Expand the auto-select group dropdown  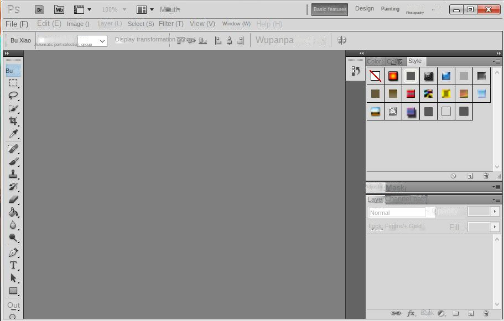pos(102,41)
